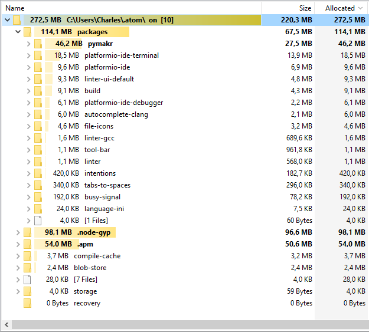
Task: Click the pymakr folder icon
Action: 38,44
